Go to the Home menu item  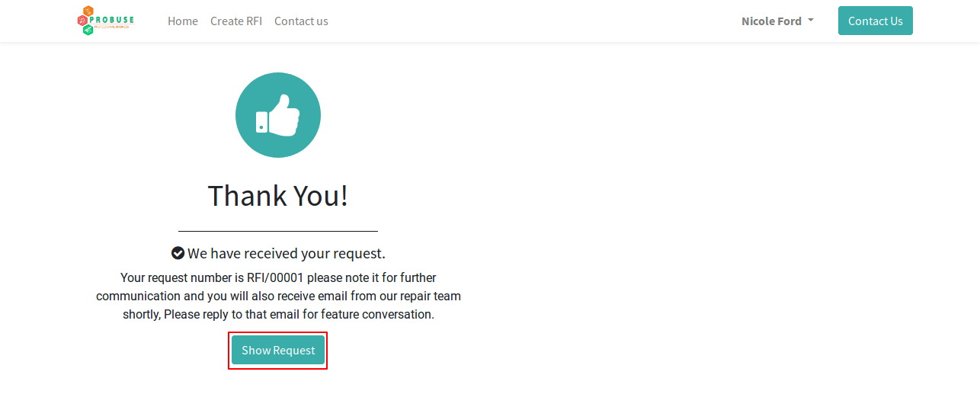[183, 21]
